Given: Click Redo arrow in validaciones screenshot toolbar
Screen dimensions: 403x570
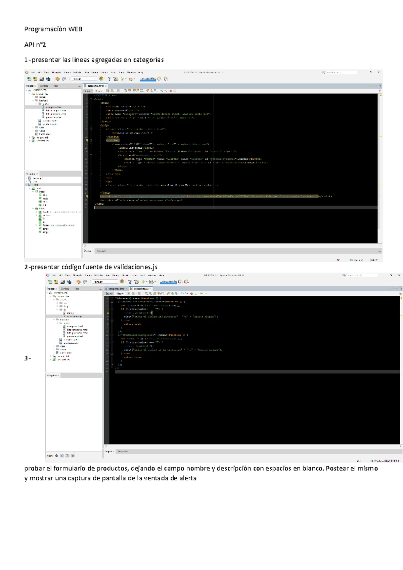Looking at the screenshot, I should click(85, 282).
